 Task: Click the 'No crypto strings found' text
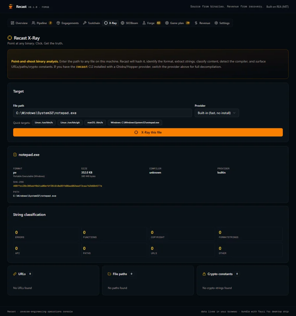click(217, 288)
